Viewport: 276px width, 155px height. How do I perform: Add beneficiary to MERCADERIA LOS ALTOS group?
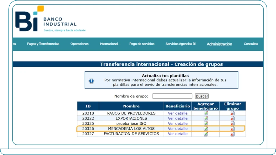point(205,128)
